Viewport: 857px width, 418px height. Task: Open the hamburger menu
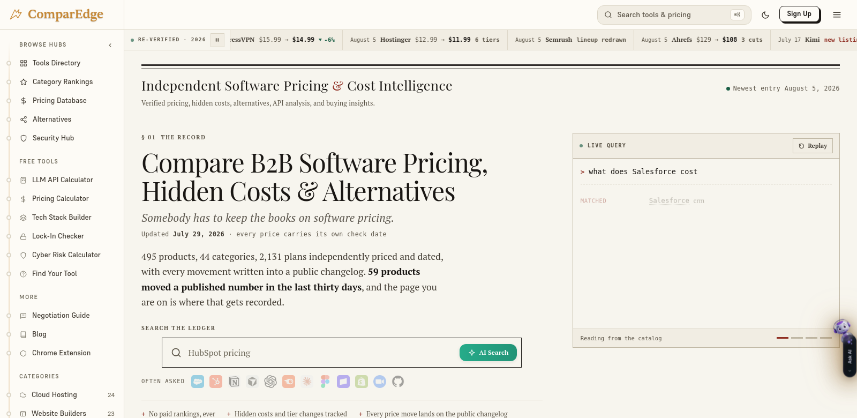click(x=837, y=15)
